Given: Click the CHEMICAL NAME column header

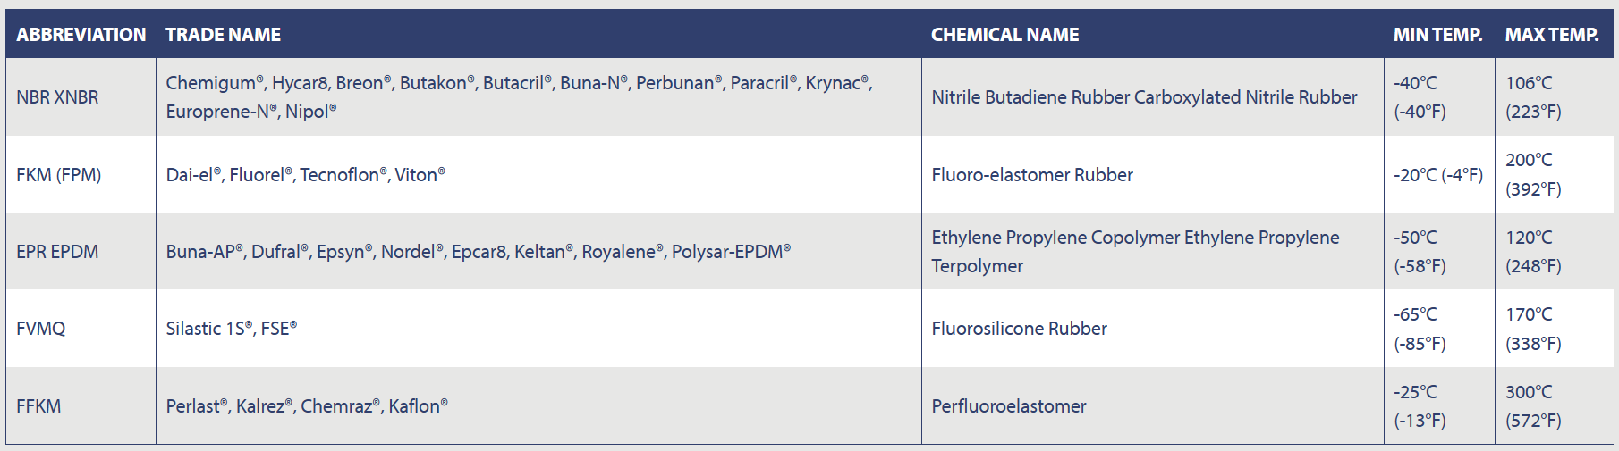Looking at the screenshot, I should tap(1004, 35).
